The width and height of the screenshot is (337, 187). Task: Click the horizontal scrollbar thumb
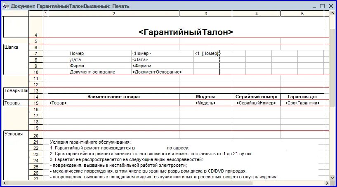pyautogui.click(x=130, y=183)
